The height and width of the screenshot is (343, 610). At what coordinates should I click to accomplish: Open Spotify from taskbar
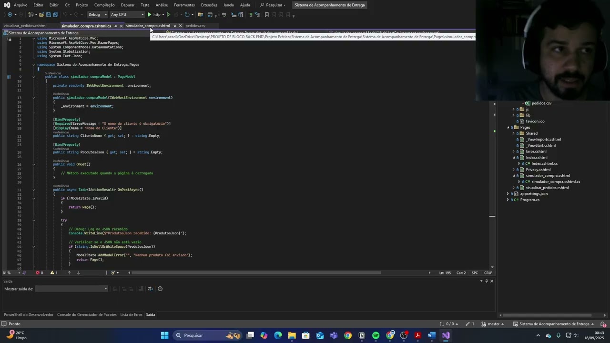[376, 335]
